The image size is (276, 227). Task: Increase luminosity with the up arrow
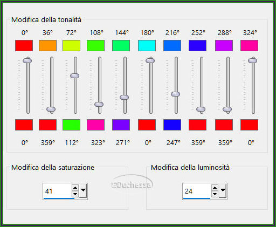pos(215,188)
